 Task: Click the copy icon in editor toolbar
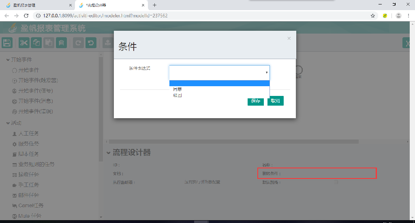pos(36,43)
